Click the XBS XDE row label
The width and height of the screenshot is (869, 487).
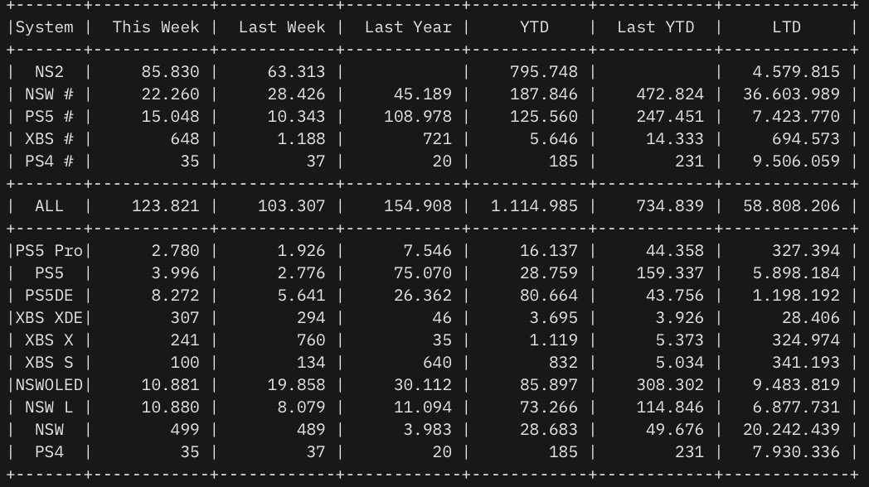coord(49,317)
